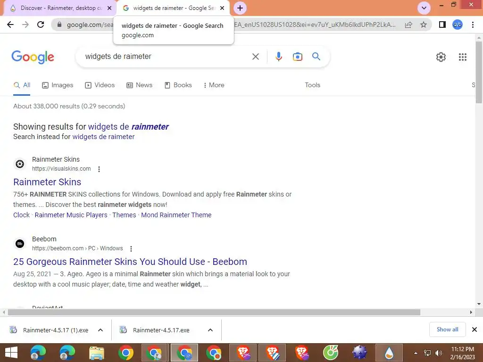
Task: Open search Tools options
Action: point(312,85)
